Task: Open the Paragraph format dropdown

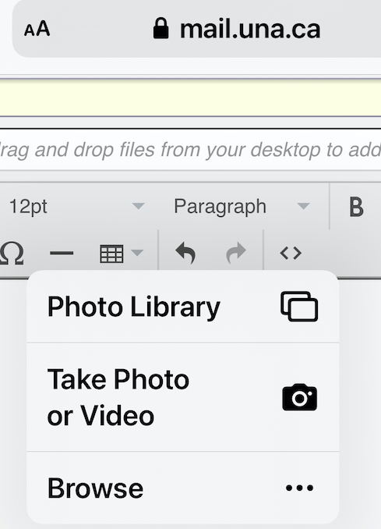Action: click(242, 206)
